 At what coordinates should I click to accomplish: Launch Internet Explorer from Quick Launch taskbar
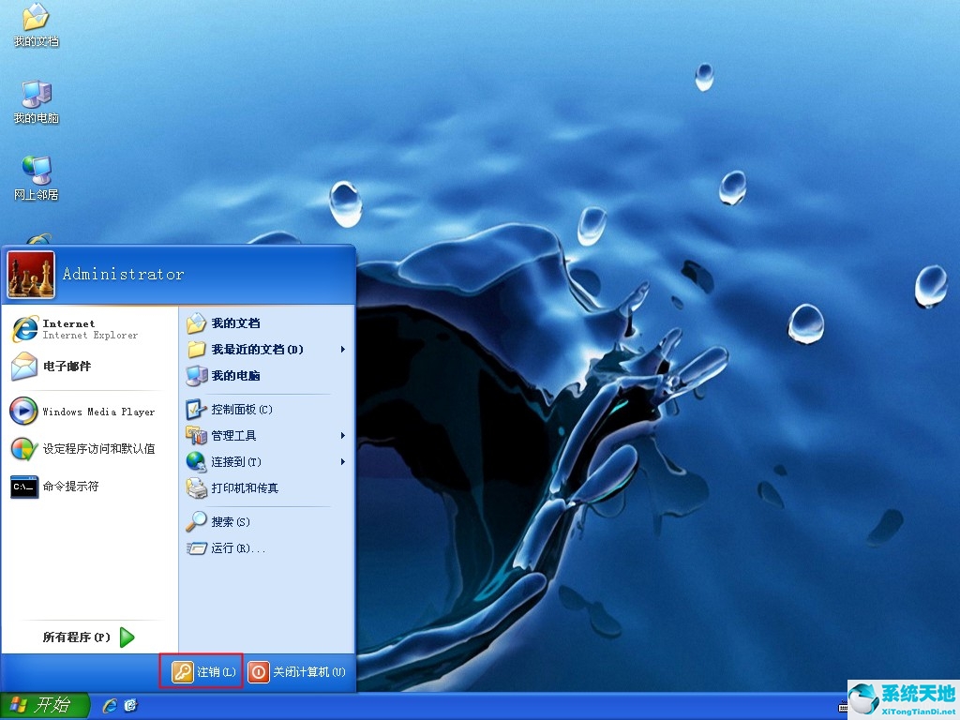tap(111, 706)
